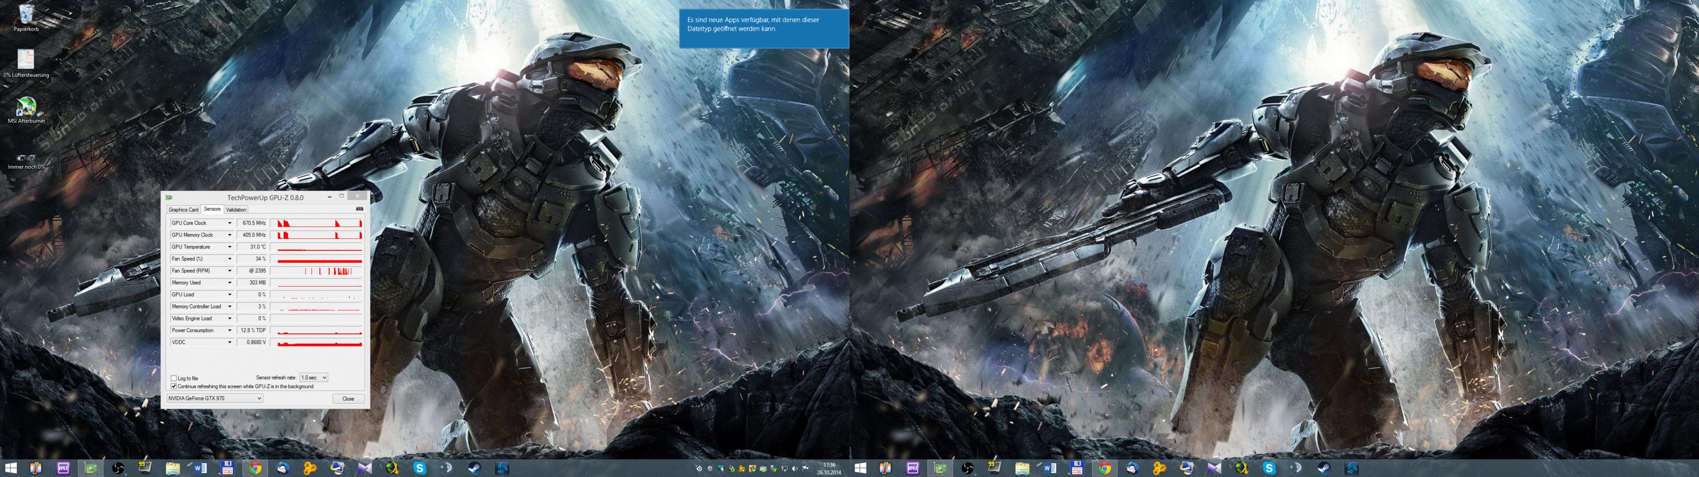This screenshot has height=477, width=1699.
Task: Click the 303 MB memory used value
Action: [x=251, y=283]
